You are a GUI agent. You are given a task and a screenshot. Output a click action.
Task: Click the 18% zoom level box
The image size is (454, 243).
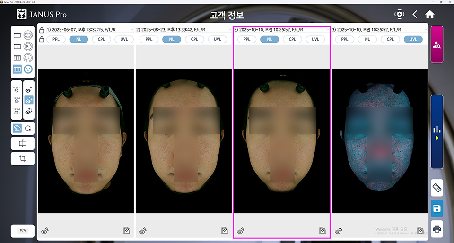click(x=23, y=231)
